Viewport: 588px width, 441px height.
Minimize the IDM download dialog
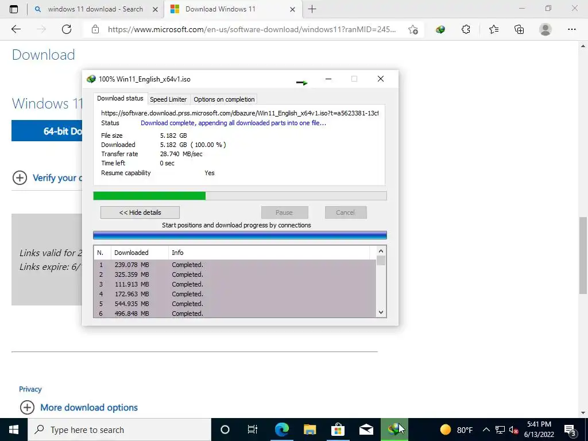click(x=328, y=79)
